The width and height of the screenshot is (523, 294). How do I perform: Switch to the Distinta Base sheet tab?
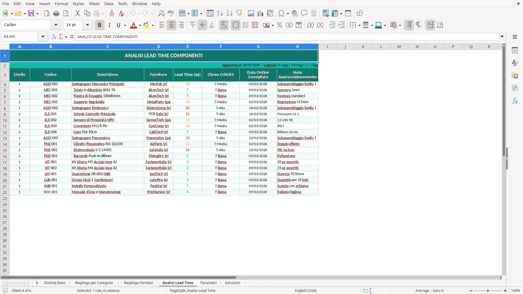(x=54, y=283)
